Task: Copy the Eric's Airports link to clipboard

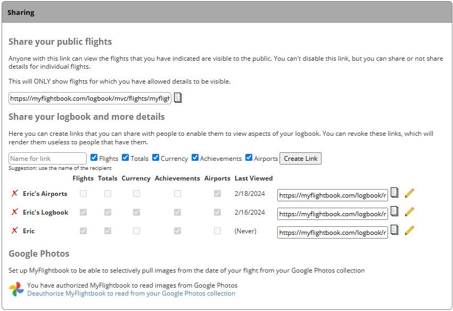Action: pos(394,193)
